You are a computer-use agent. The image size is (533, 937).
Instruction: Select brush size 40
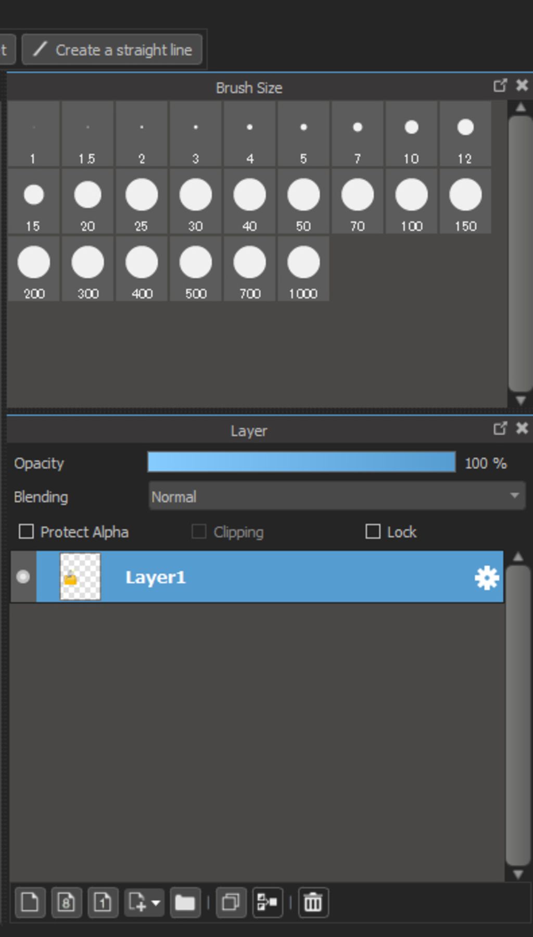250,202
